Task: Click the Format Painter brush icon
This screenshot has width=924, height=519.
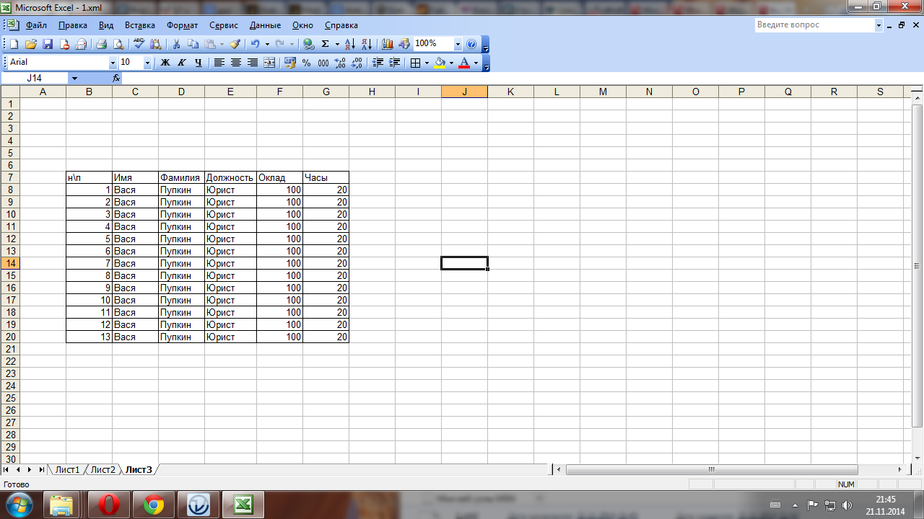Action: tap(235, 44)
